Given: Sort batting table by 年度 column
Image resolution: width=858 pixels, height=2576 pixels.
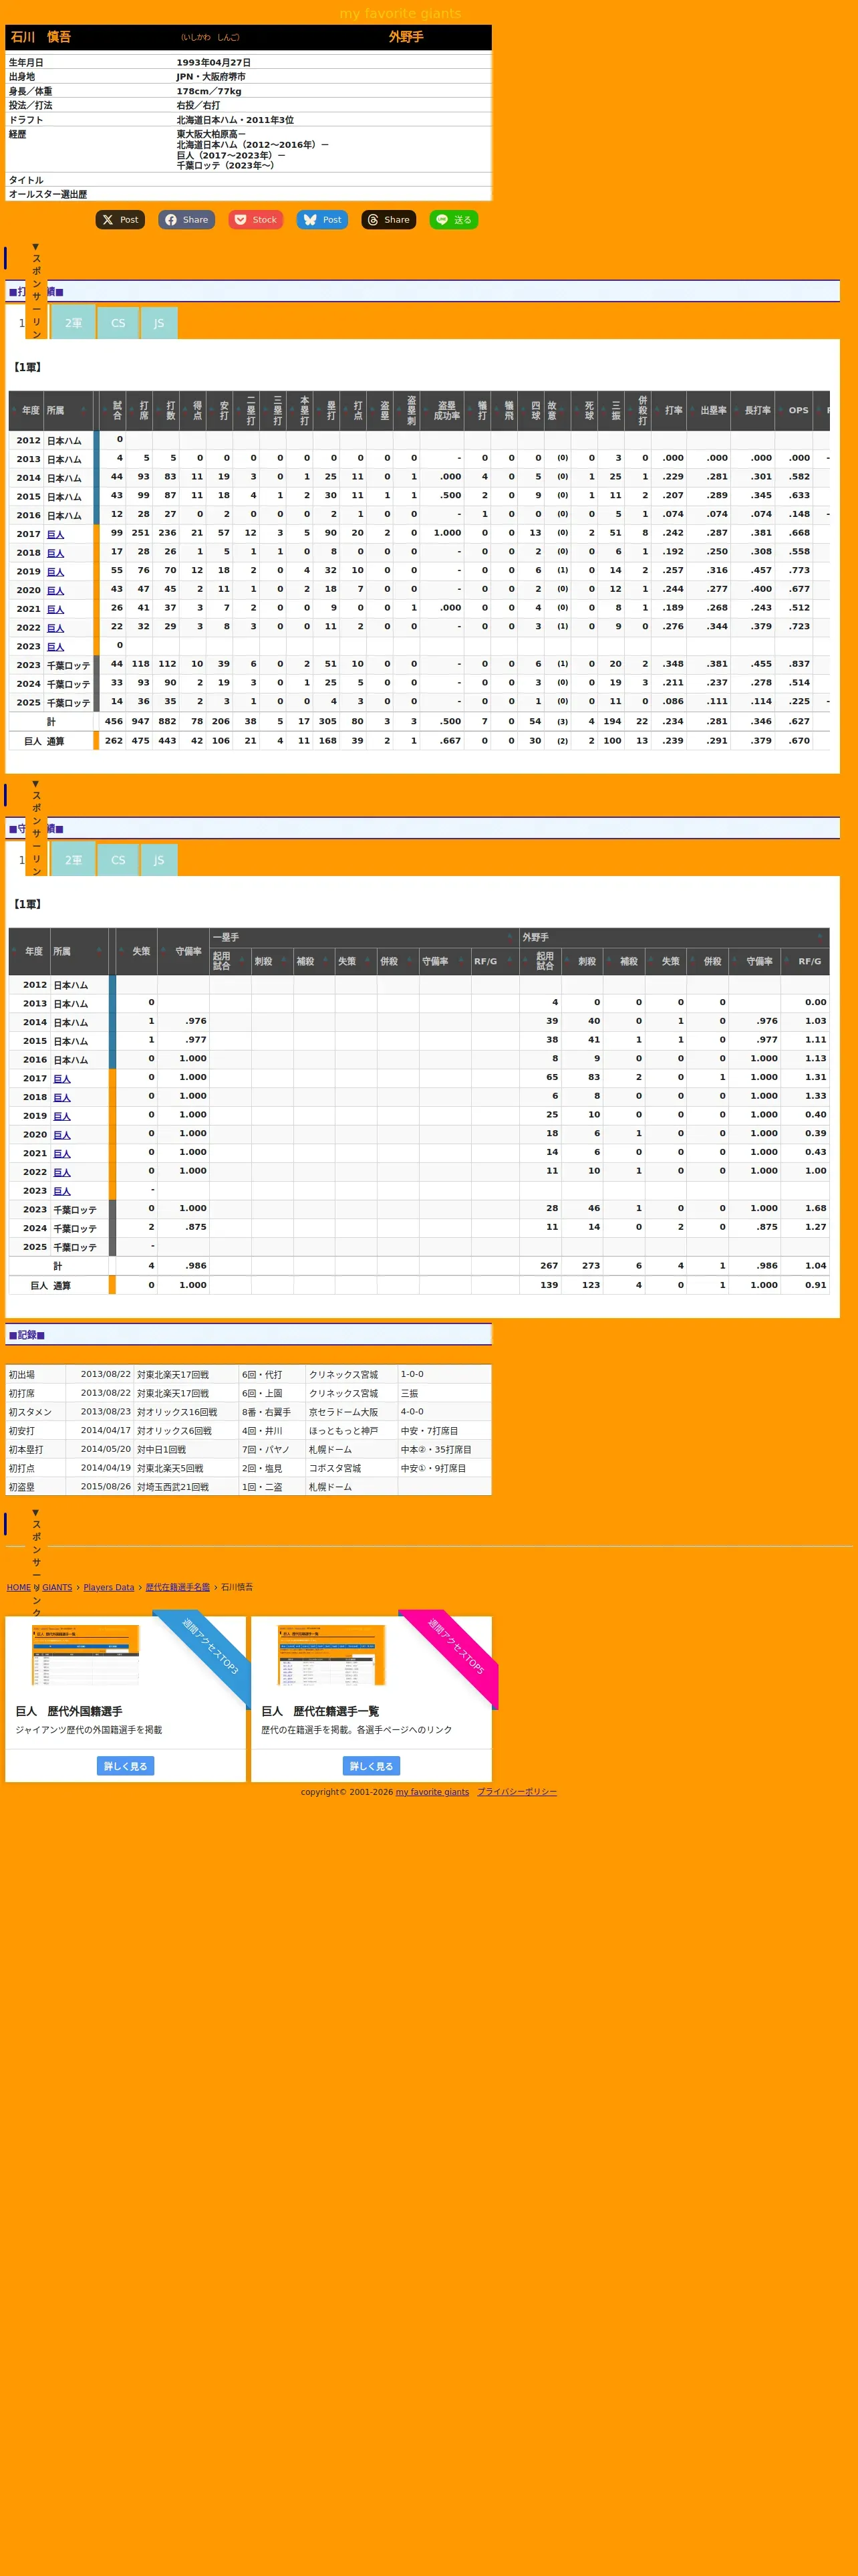Looking at the screenshot, I should [26, 411].
